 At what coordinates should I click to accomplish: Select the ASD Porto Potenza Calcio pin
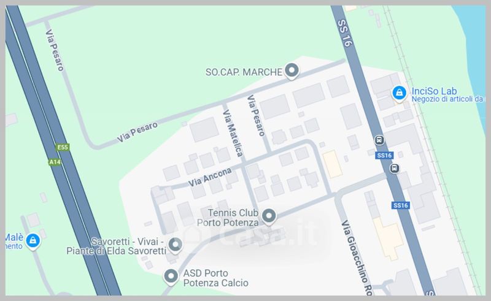click(171, 277)
